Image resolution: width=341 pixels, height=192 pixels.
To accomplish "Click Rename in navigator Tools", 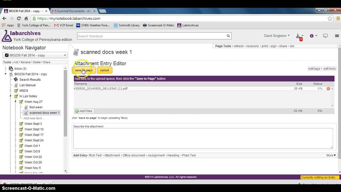I will [x=26, y=62].
